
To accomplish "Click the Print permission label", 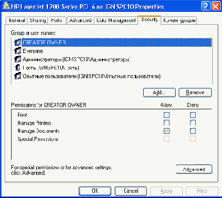I will [22, 115].
